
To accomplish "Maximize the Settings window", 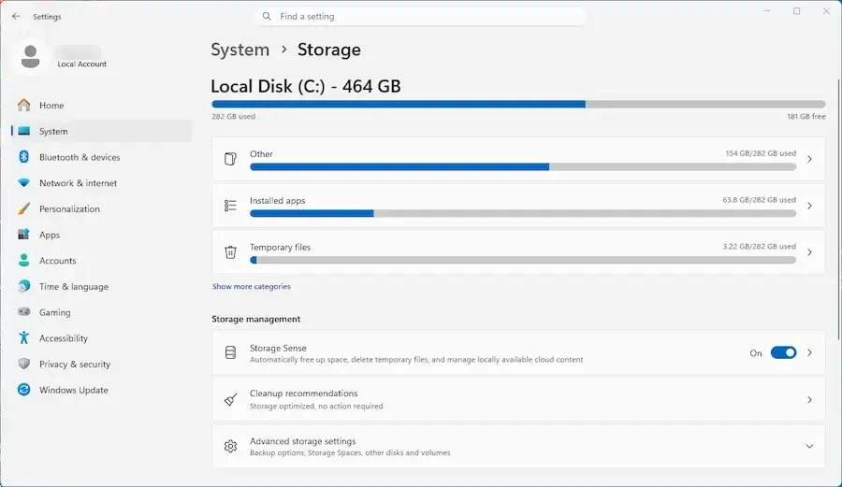I will [x=797, y=11].
